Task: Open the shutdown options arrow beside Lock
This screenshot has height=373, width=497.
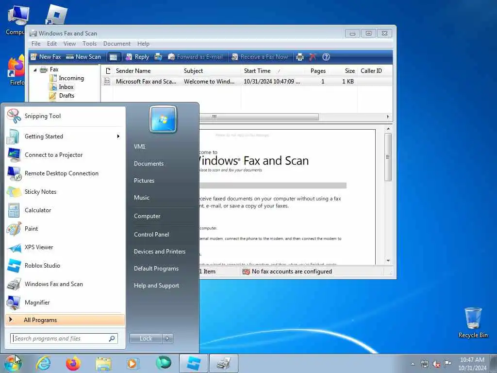Action: pos(167,339)
